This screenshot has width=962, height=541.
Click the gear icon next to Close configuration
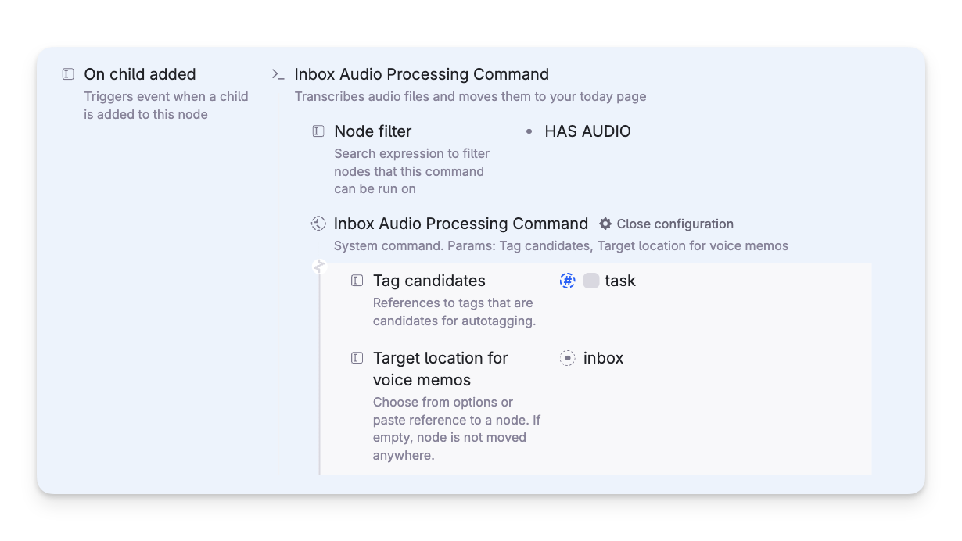(605, 224)
